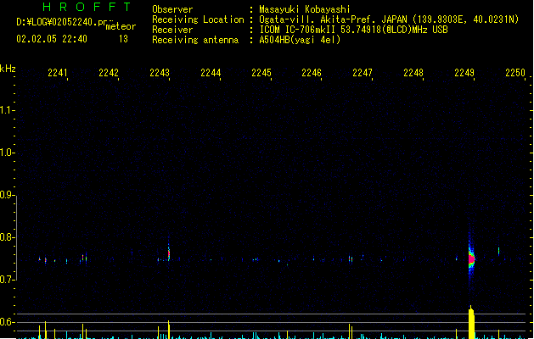Image resolution: width=534 pixels, height=339 pixels.
Task: Click the meteor count value 13
Action: (x=123, y=39)
